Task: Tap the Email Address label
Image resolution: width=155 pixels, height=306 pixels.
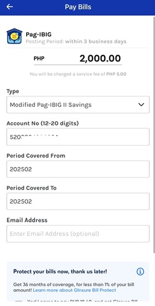Action: [x=27, y=220]
